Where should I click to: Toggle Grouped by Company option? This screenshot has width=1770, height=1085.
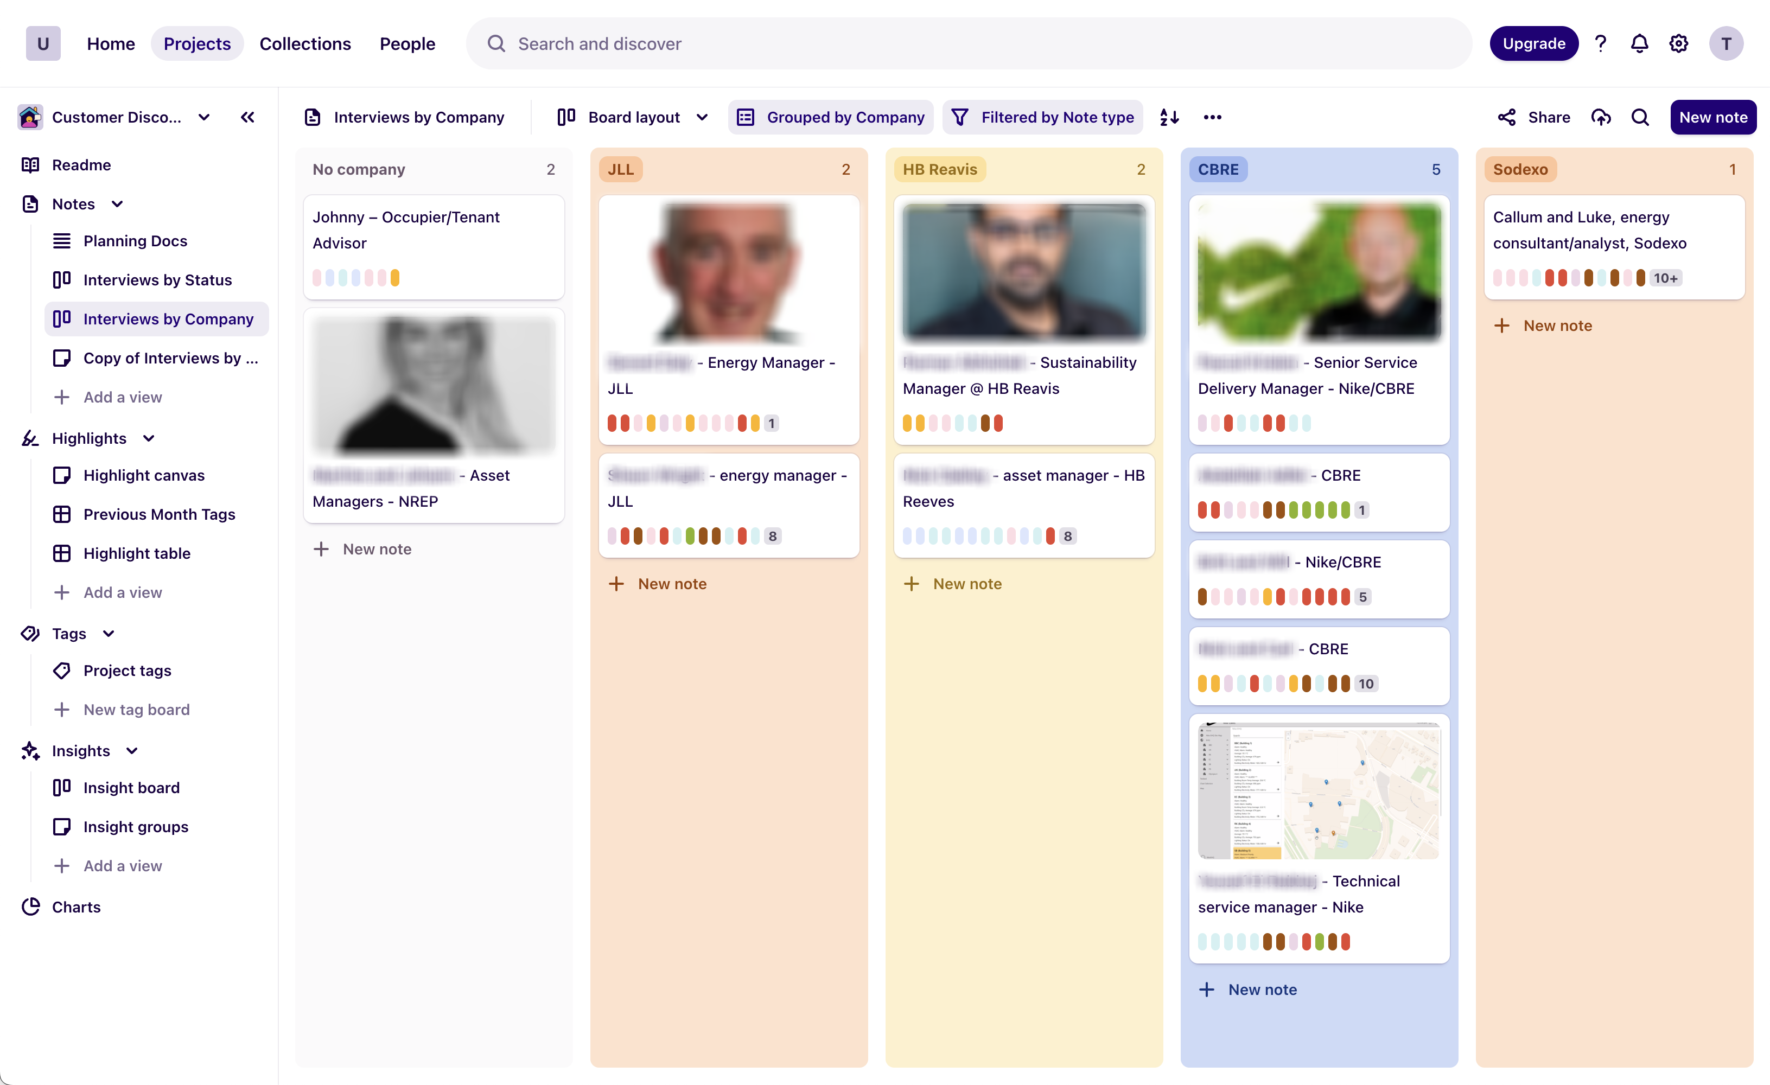(830, 117)
